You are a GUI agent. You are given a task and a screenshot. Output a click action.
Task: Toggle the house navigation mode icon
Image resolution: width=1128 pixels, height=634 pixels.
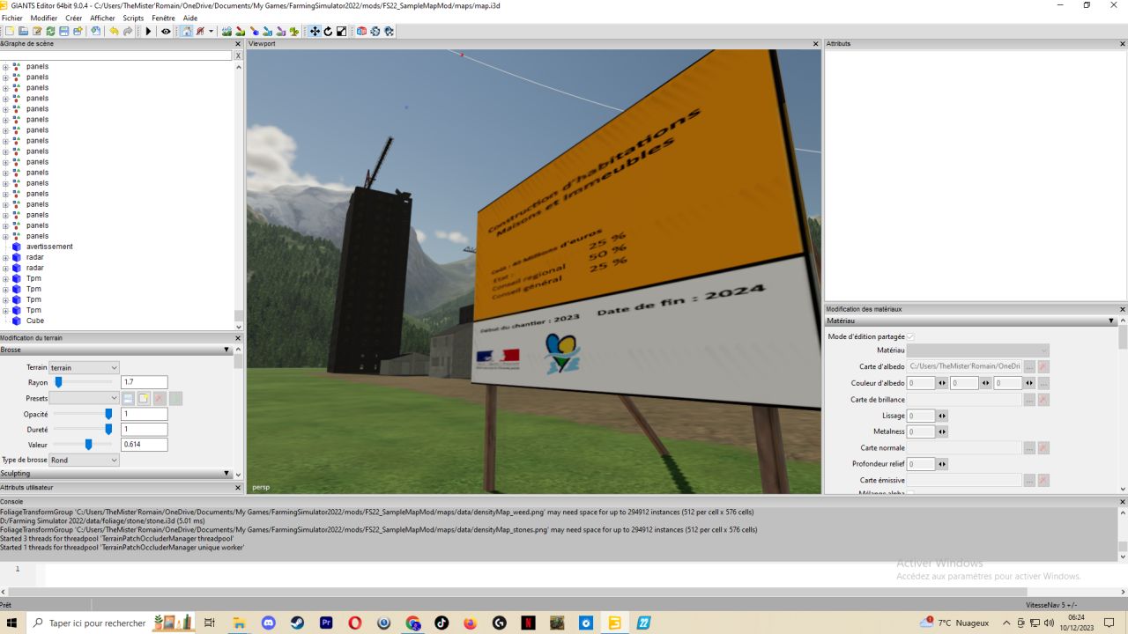point(187,31)
